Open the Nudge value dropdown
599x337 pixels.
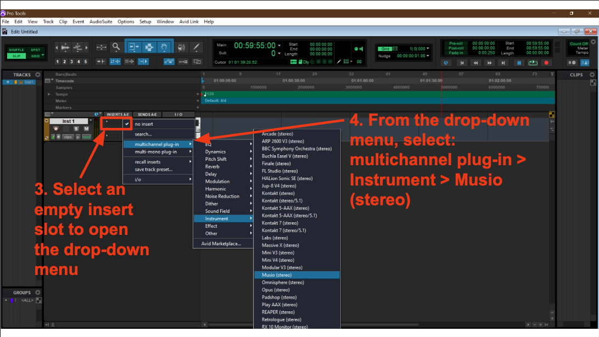tap(428, 56)
